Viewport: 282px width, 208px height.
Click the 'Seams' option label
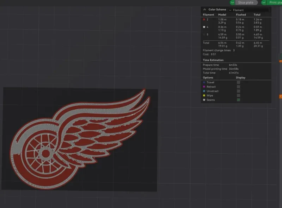(210, 100)
